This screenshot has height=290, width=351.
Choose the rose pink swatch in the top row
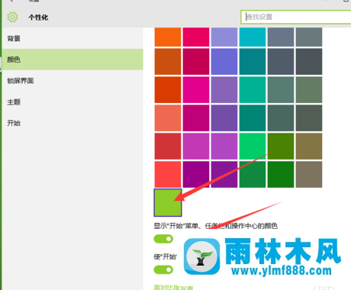[x=196, y=37]
